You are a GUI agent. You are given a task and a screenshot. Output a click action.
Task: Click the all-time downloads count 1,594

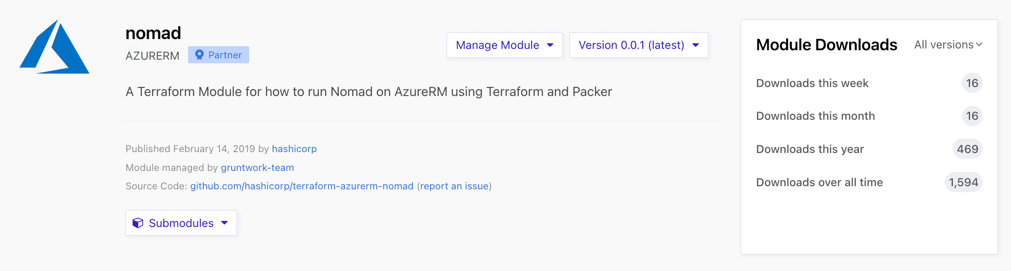963,182
